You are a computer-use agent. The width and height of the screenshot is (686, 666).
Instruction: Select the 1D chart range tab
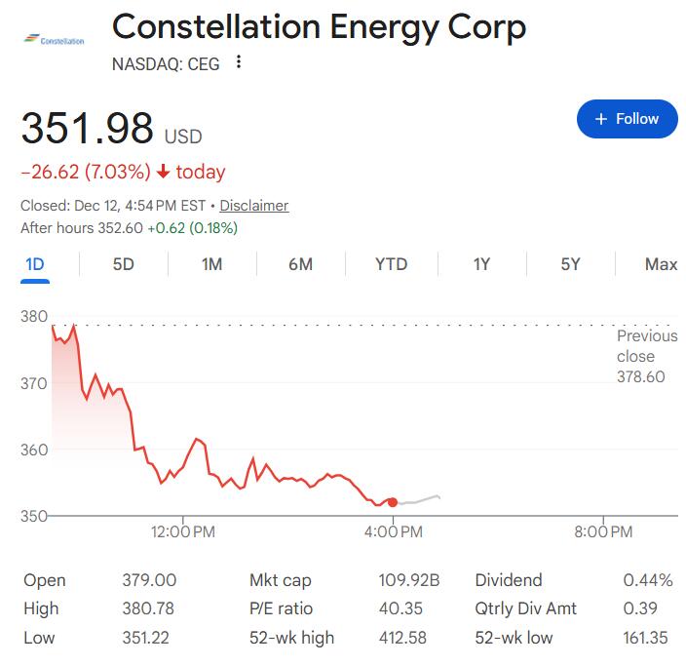coord(35,264)
